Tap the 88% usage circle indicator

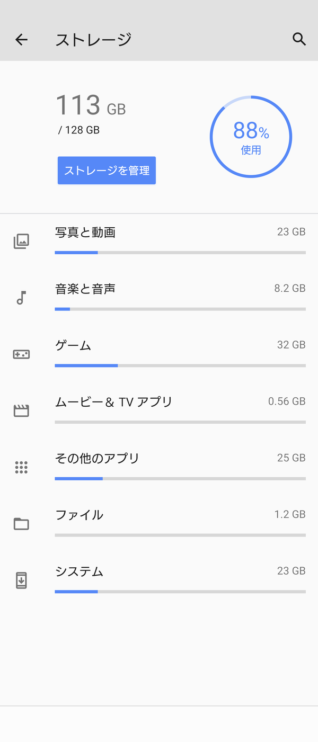(x=251, y=137)
